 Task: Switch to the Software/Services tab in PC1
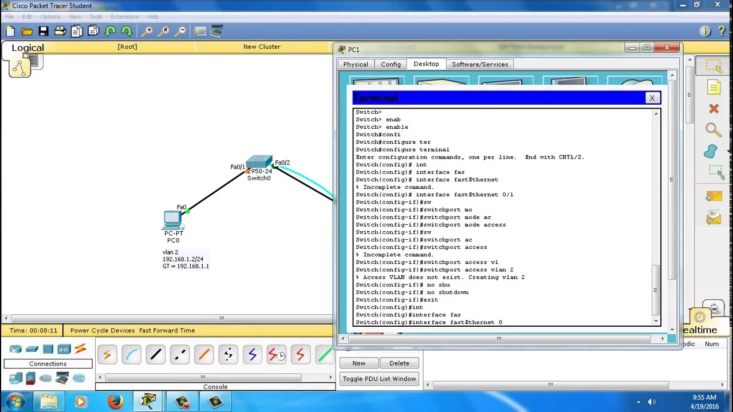[480, 64]
